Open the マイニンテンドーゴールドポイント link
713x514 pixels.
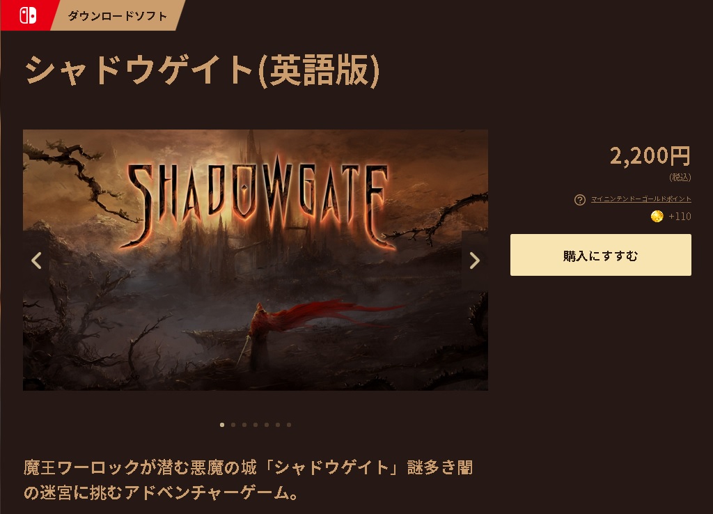pyautogui.click(x=641, y=199)
